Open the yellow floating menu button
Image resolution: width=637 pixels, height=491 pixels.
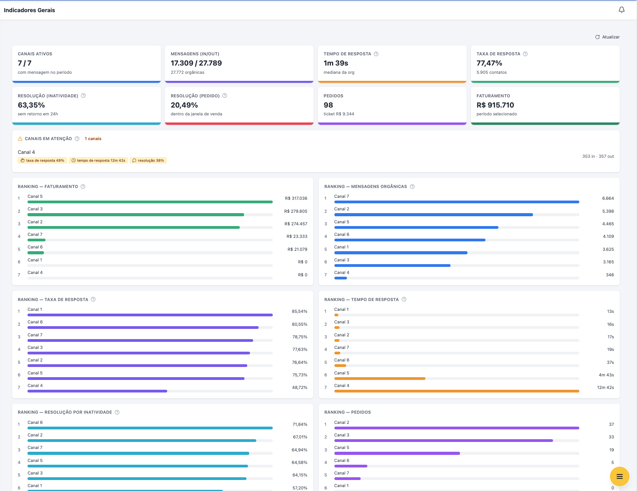click(x=620, y=476)
